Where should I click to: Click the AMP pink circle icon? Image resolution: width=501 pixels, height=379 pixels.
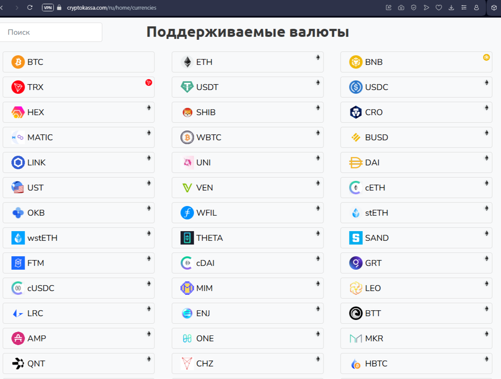click(18, 338)
